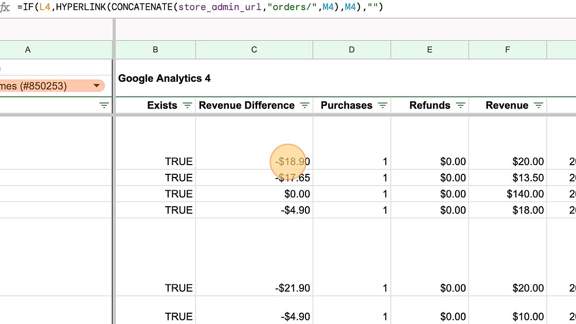Viewport: 576px width, 324px height.
Task: Select the Google Analytics 4 cell
Action: tap(165, 79)
